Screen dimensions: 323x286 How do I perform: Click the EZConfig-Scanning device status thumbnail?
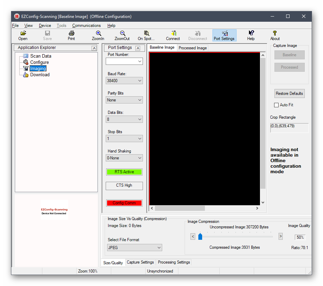54,210
